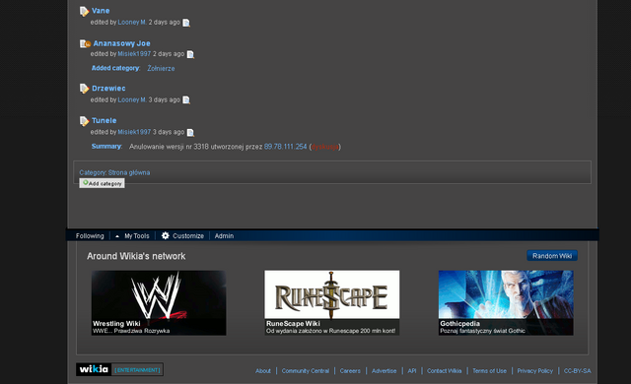
Task: Open the Tunele article link
Action: click(x=105, y=120)
